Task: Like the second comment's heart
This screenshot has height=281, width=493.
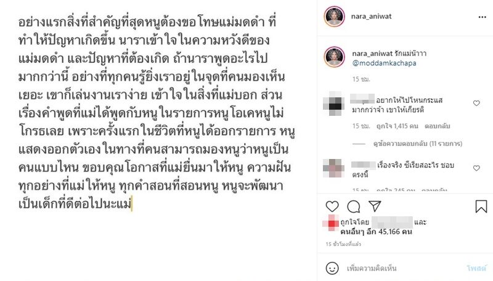Action: point(476,168)
